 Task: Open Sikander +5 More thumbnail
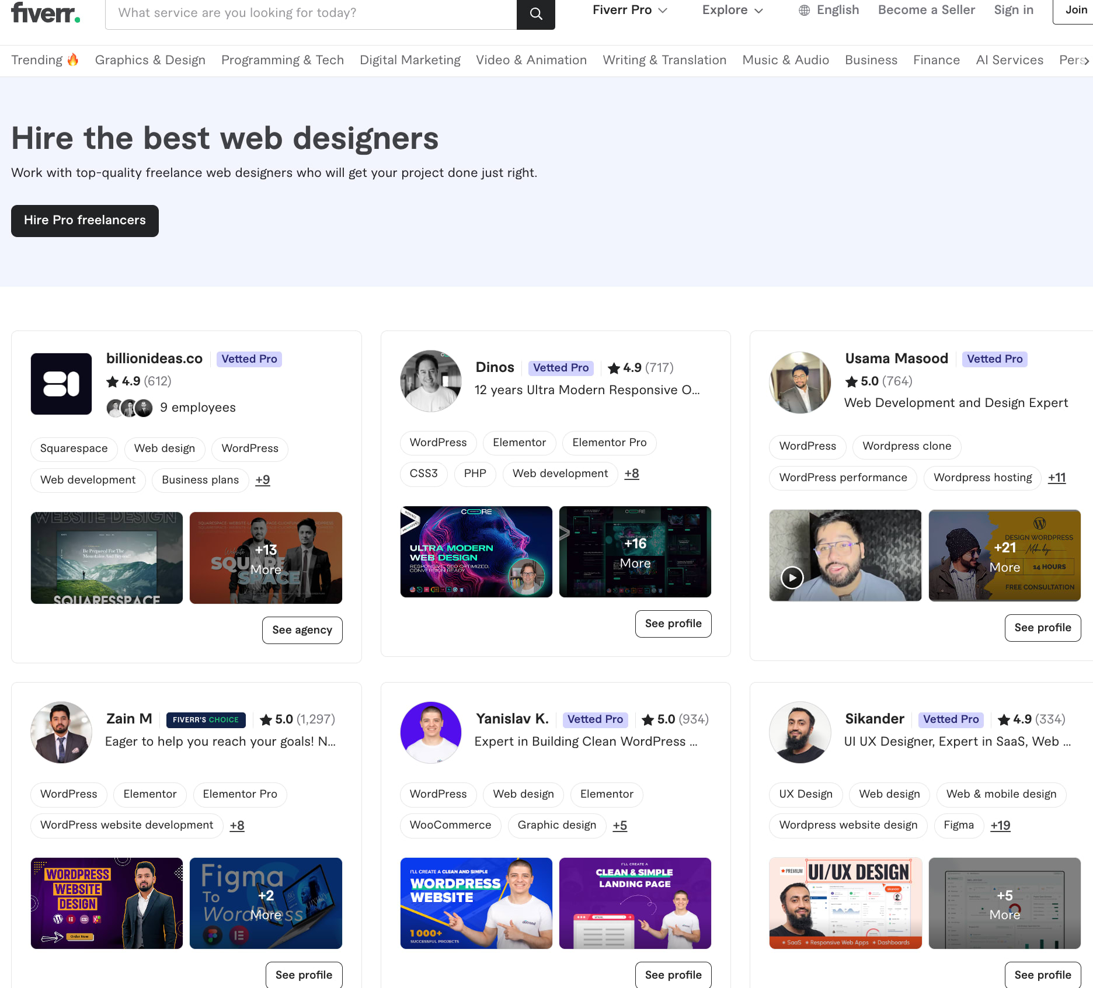[x=1005, y=903]
